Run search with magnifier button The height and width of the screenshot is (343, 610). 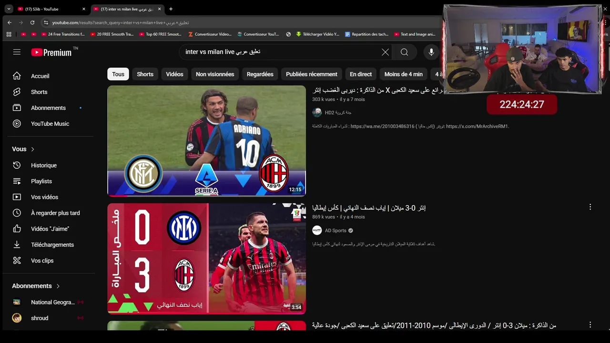coord(404,52)
